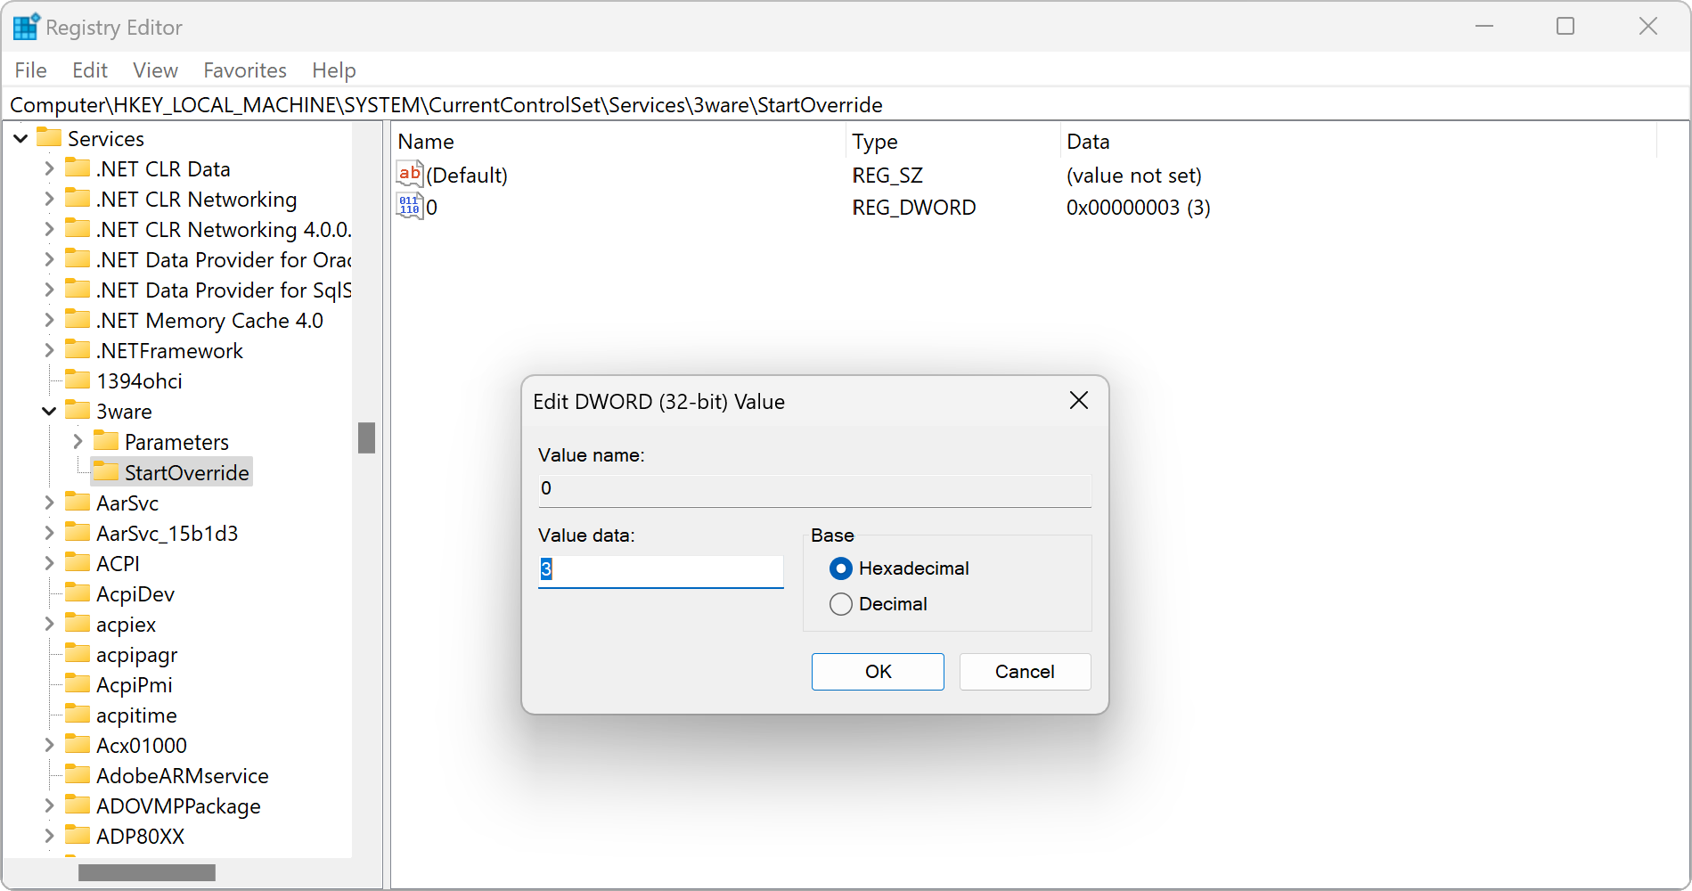Click the 1394ohci folder icon

78,380
